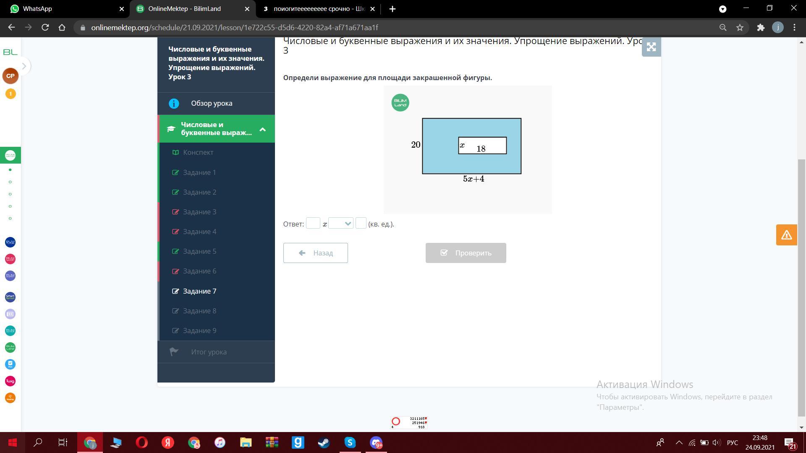Expand the left sidebar arrow
The width and height of the screenshot is (806, 453).
[x=24, y=66]
